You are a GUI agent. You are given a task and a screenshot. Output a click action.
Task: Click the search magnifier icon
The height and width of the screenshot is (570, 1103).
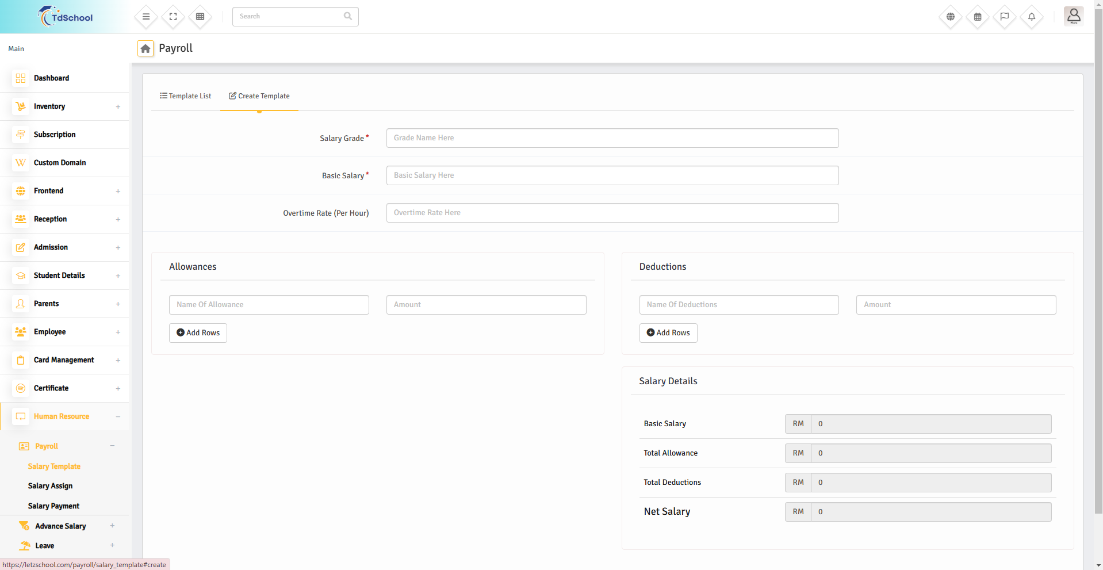point(348,16)
